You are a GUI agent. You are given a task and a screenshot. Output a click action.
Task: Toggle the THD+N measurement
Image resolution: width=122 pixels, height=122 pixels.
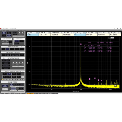tap(17, 55)
